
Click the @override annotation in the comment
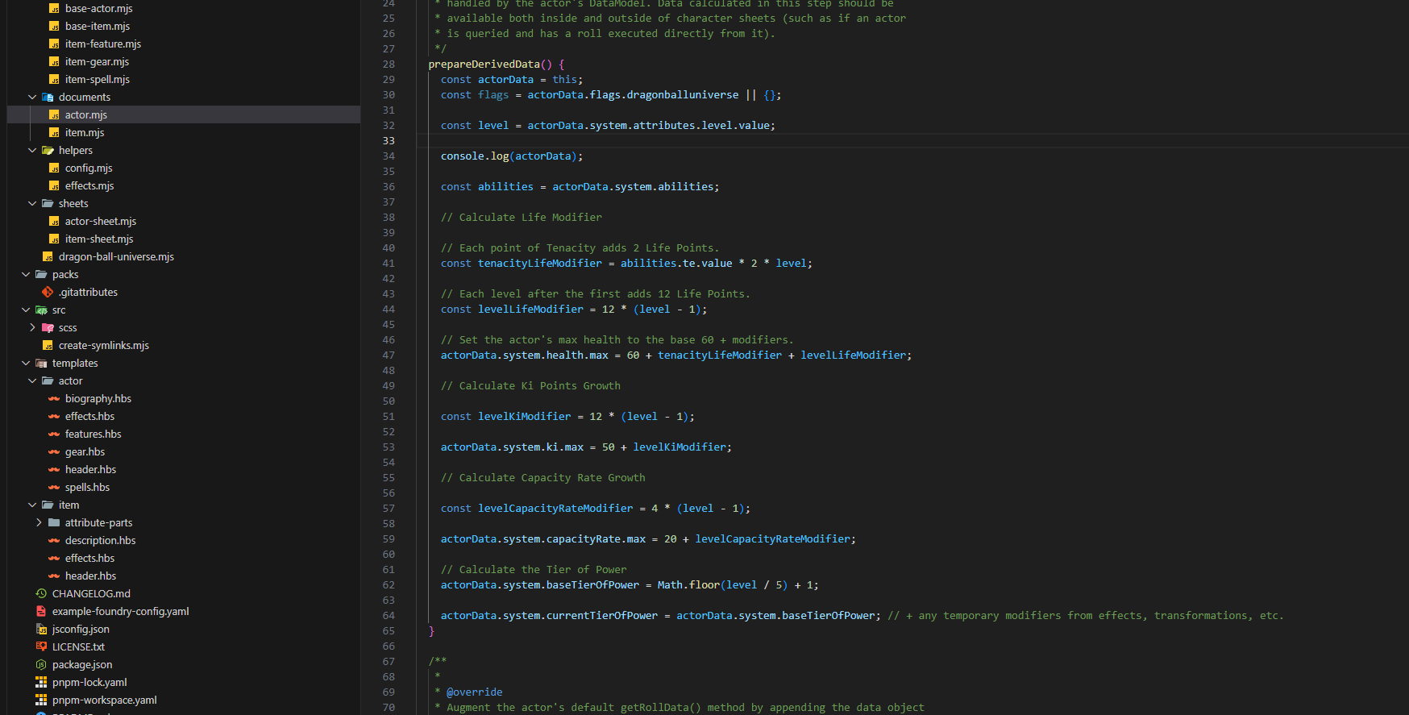475,692
